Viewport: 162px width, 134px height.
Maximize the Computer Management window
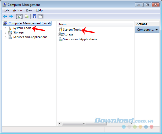click(x=147, y=5)
